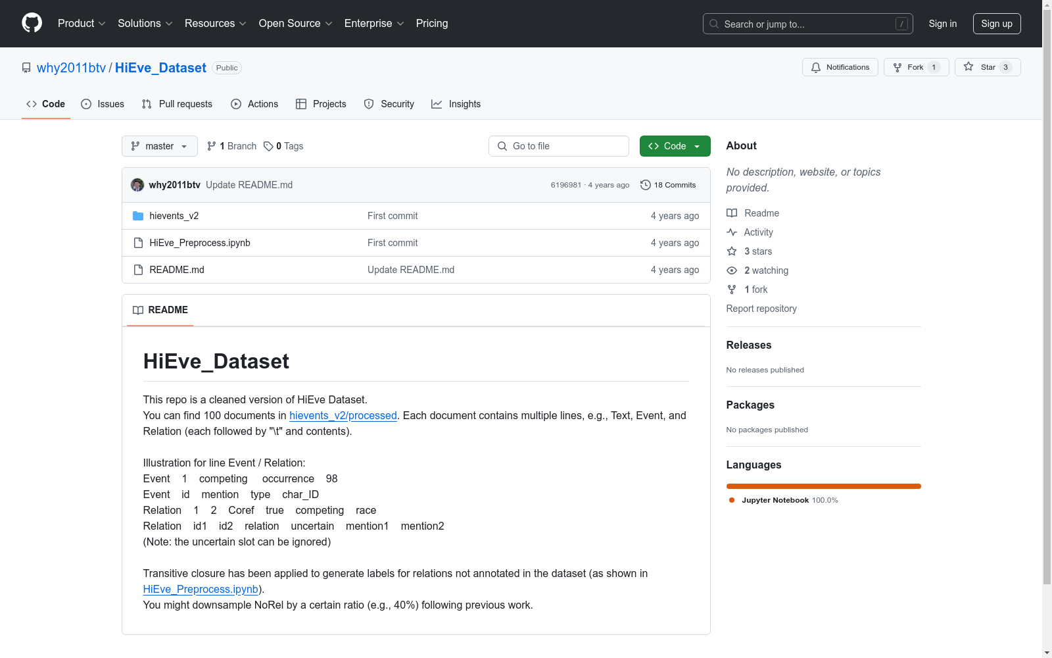
Task: Switch to the Code tab
Action: pyautogui.click(x=46, y=104)
